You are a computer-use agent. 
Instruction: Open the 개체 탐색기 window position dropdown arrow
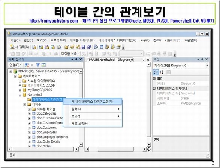pos(72,59)
